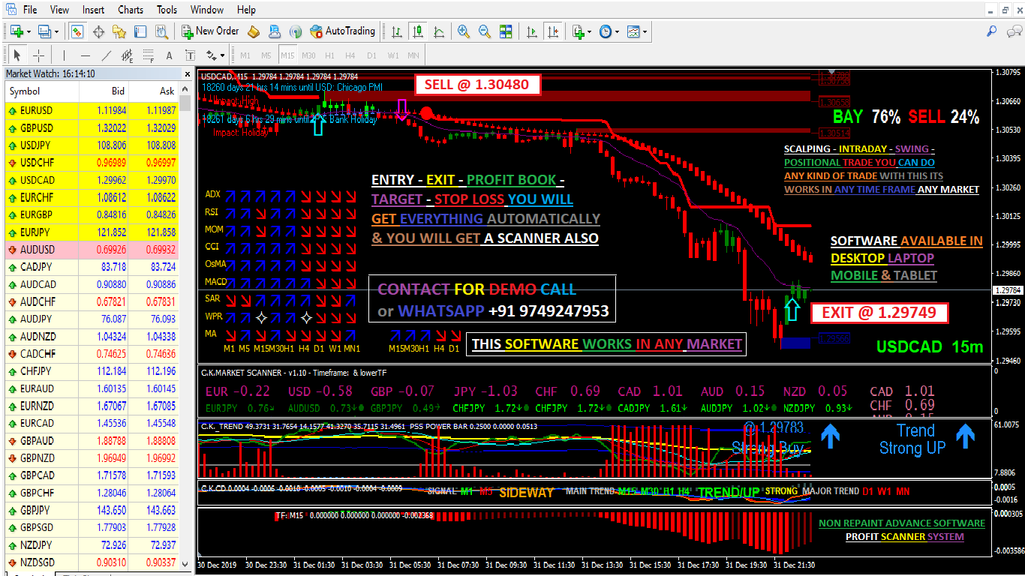Open the Window menu

click(x=207, y=10)
